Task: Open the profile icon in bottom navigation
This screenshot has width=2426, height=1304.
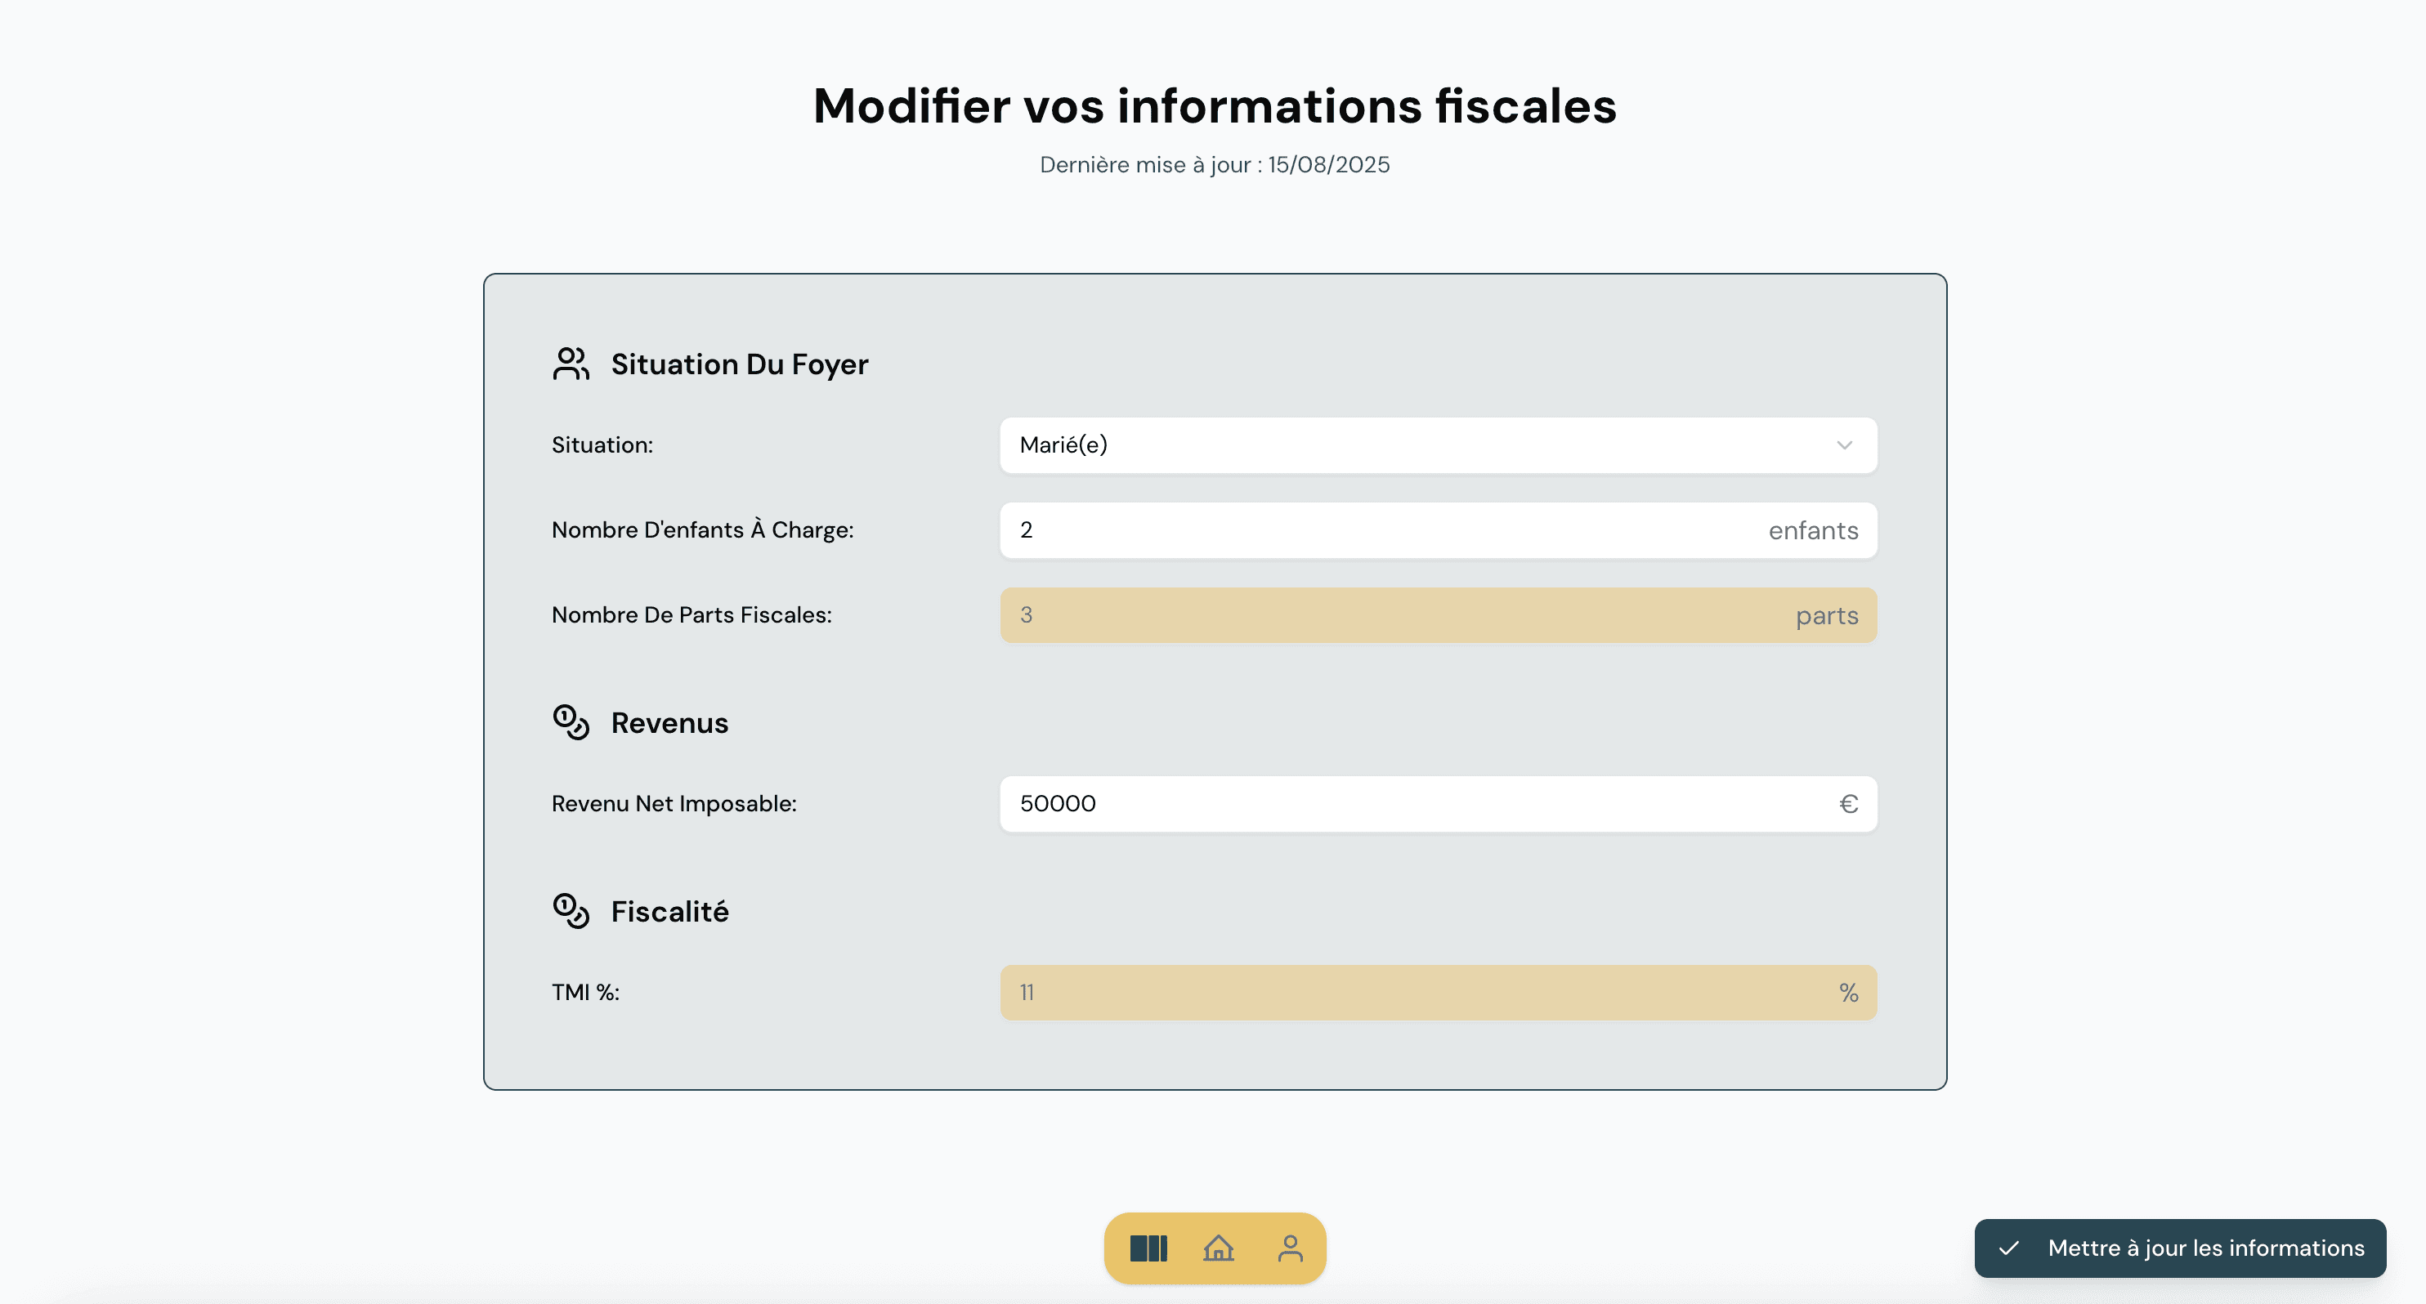Action: click(x=1288, y=1248)
